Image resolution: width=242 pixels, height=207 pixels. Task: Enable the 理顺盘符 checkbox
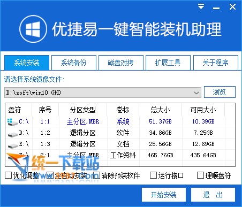[x=200, y=175]
